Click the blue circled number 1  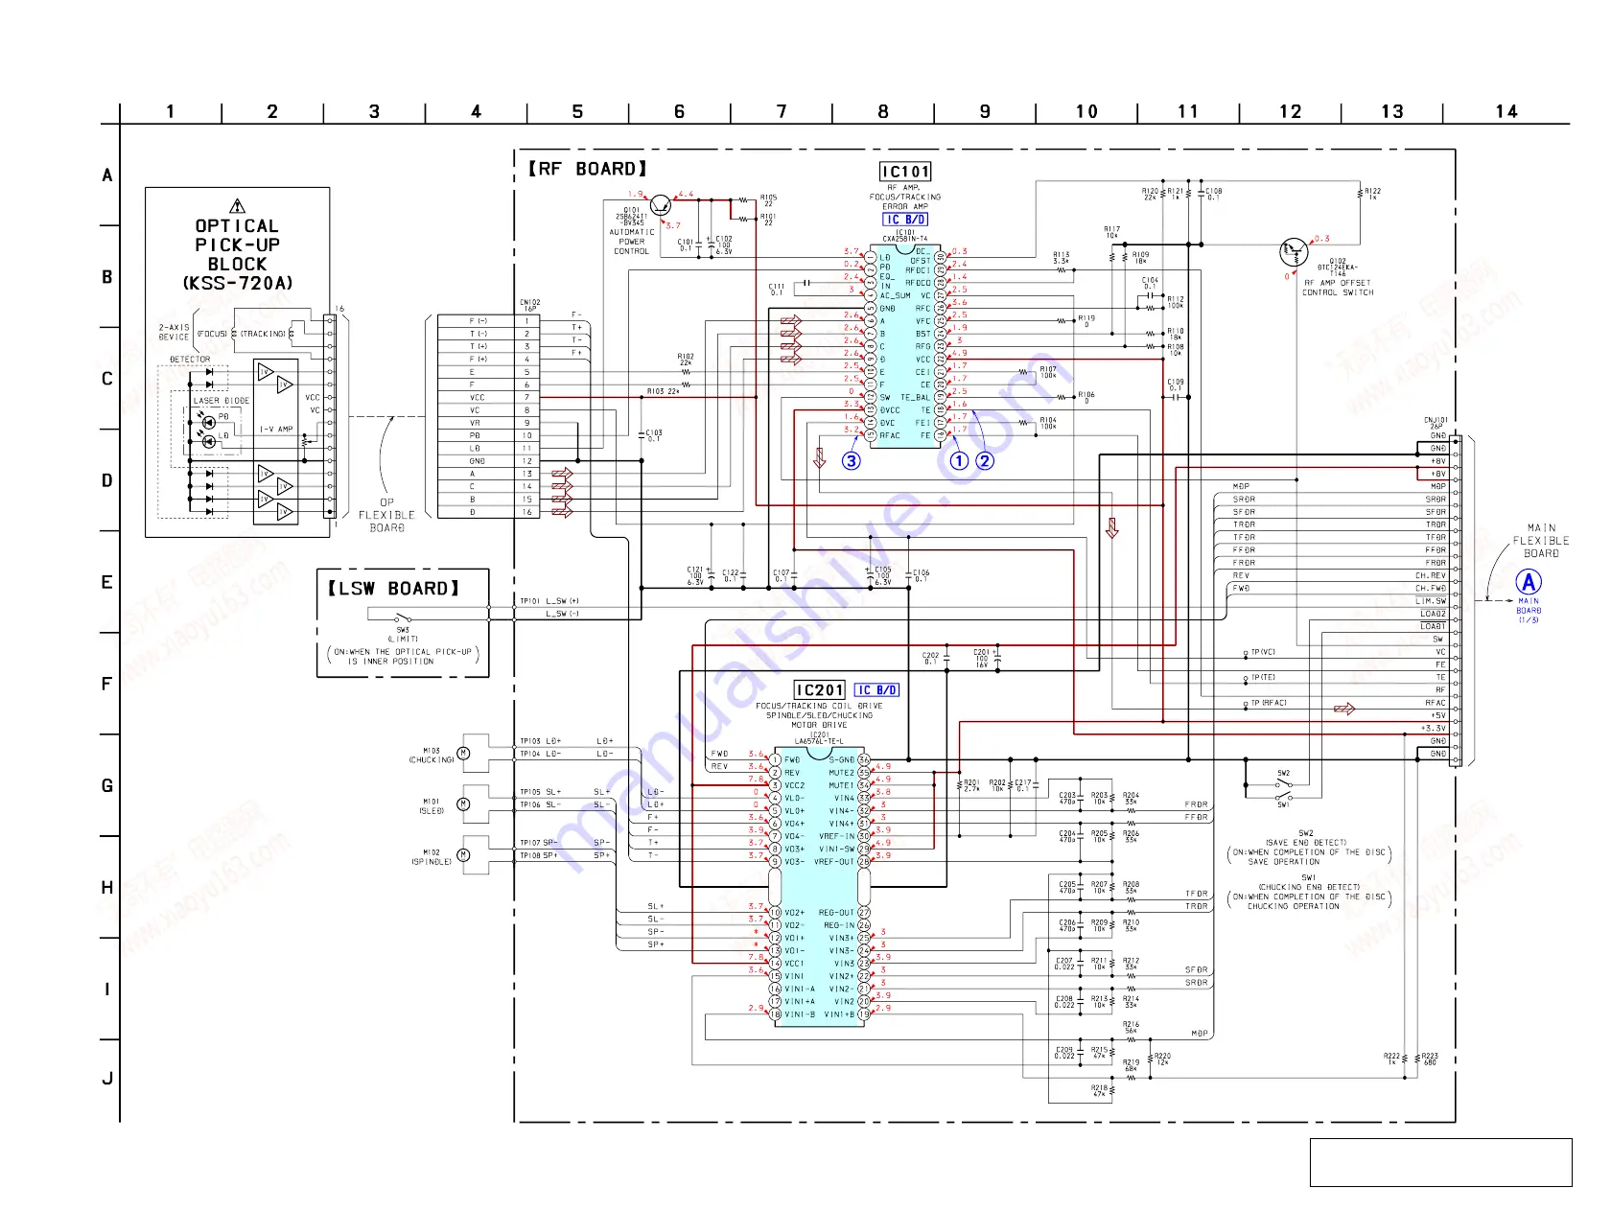coord(959,460)
